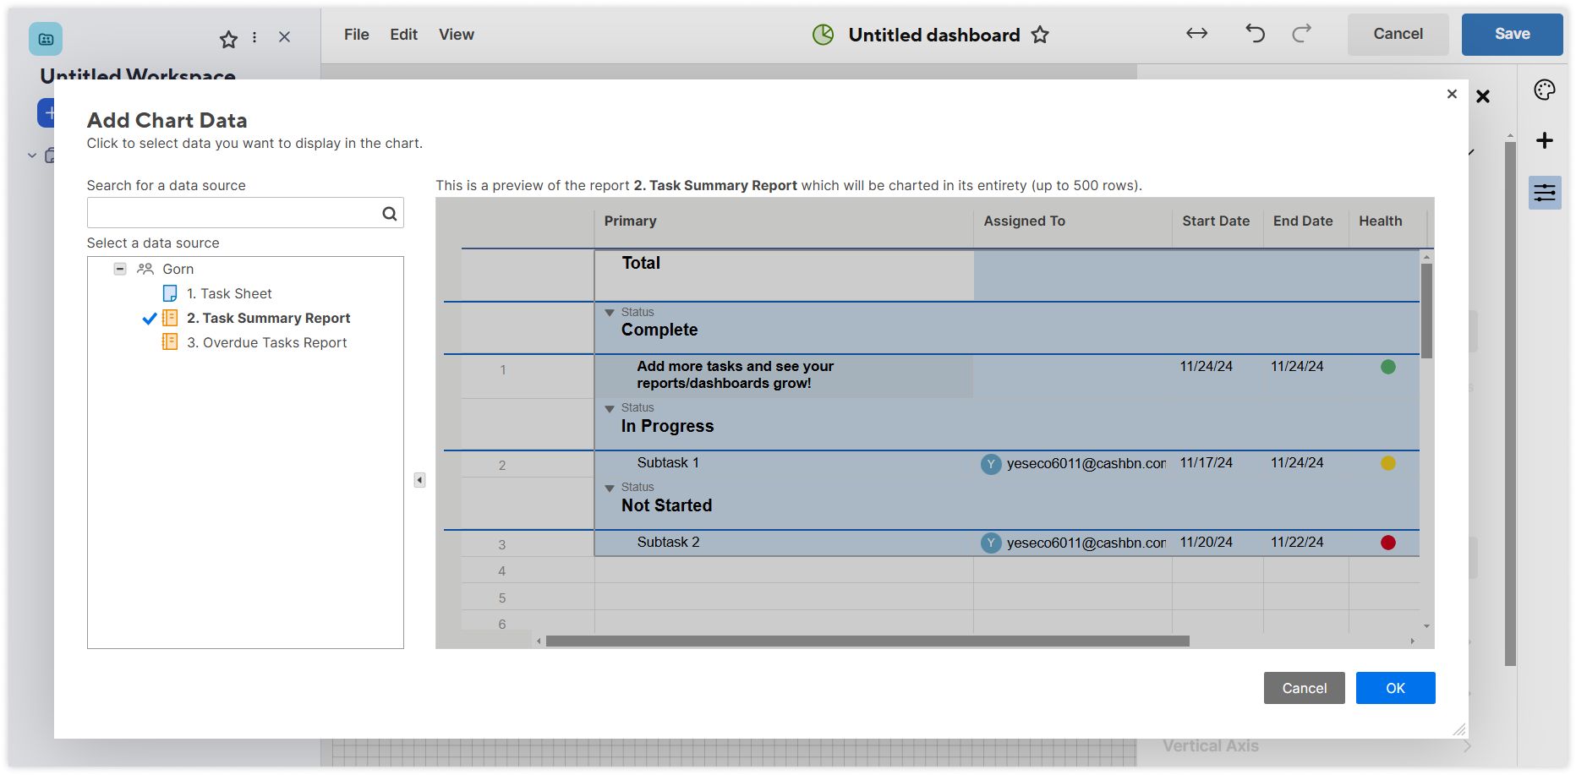Click the Gorn workspace people icon
Viewport: 1576px width, 775px height.
pos(145,269)
